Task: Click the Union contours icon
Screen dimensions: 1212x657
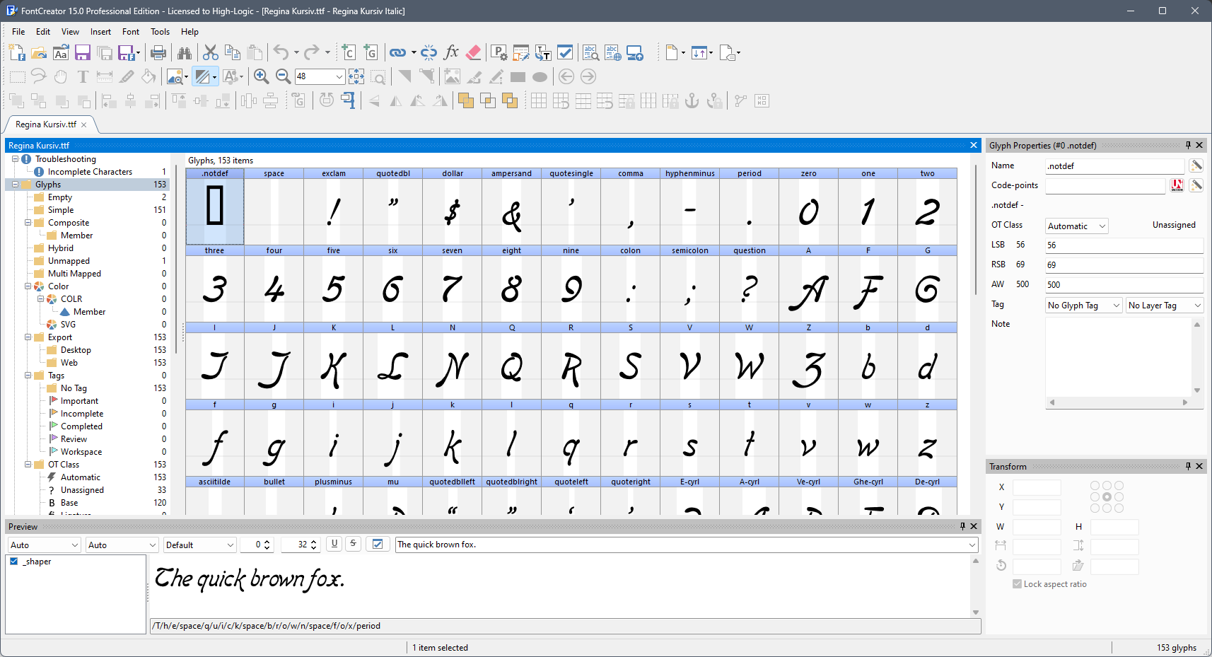Action: click(466, 100)
